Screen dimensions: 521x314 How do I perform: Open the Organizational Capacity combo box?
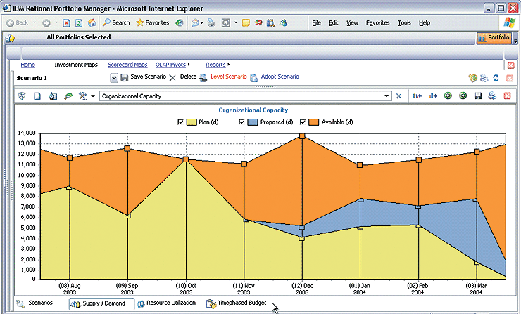(x=246, y=96)
